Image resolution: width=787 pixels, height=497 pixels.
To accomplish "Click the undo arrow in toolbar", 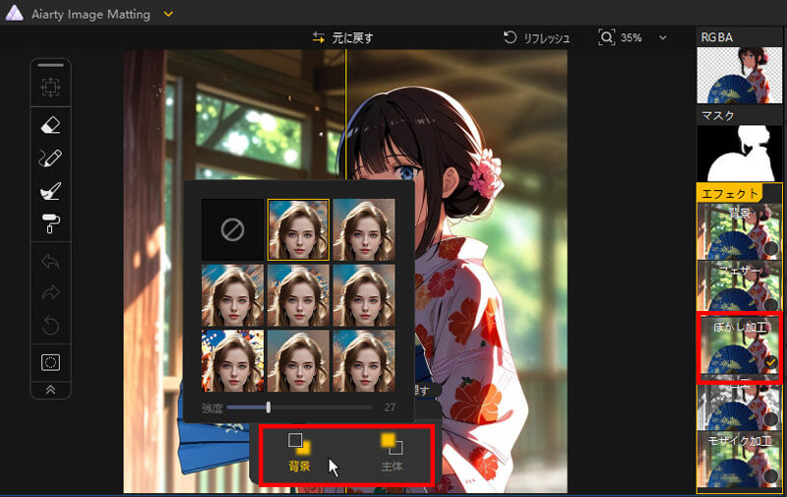I will [51, 262].
